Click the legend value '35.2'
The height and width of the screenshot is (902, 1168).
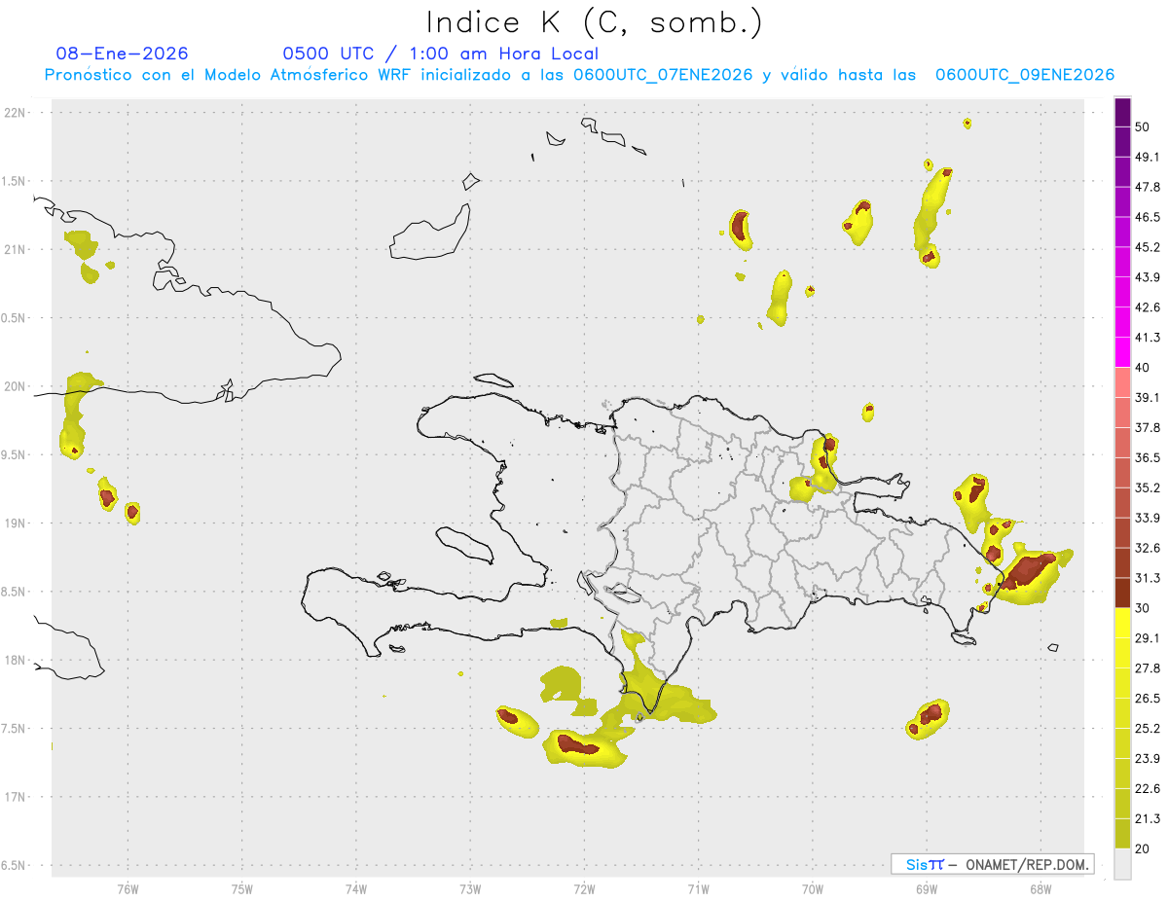pos(1148,487)
